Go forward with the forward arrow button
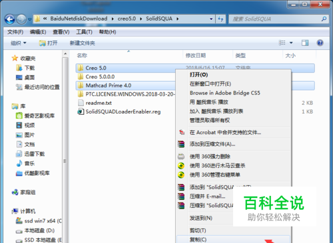 pyautogui.click(x=21, y=19)
